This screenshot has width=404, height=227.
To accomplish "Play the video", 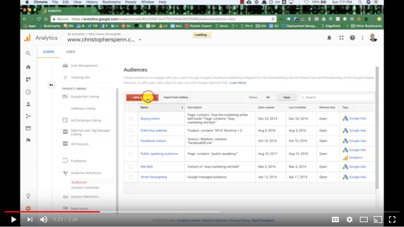I will (13, 219).
